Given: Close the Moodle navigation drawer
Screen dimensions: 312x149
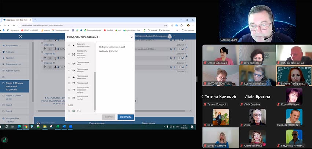Looking at the screenshot, I should (21, 36).
